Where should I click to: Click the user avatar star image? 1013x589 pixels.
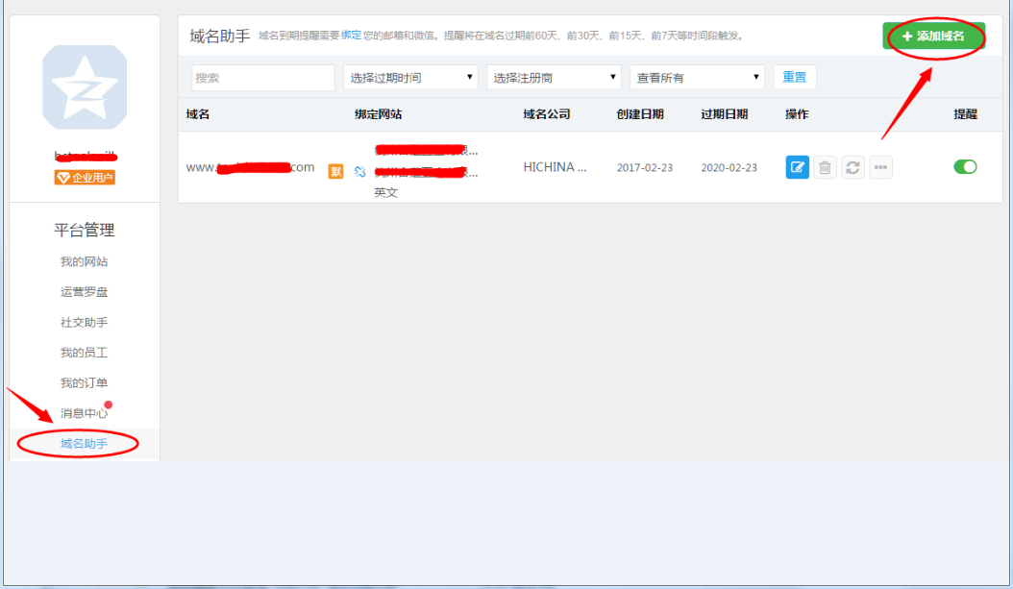85,87
